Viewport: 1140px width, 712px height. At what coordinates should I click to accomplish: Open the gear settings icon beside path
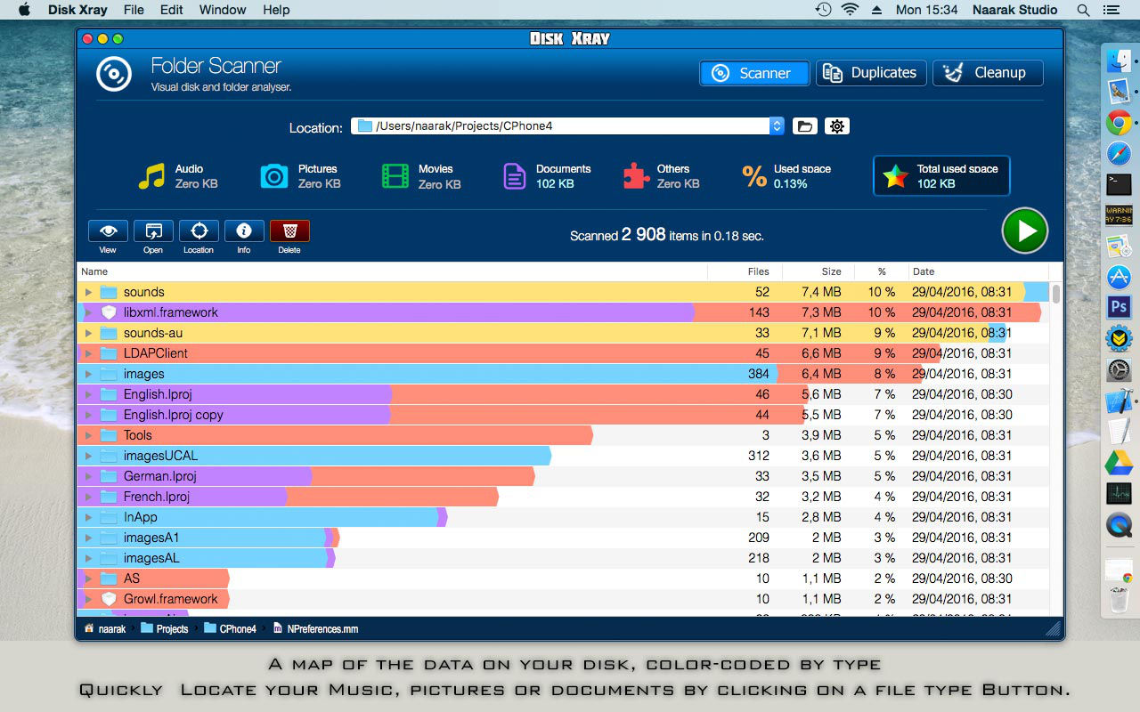tap(837, 126)
